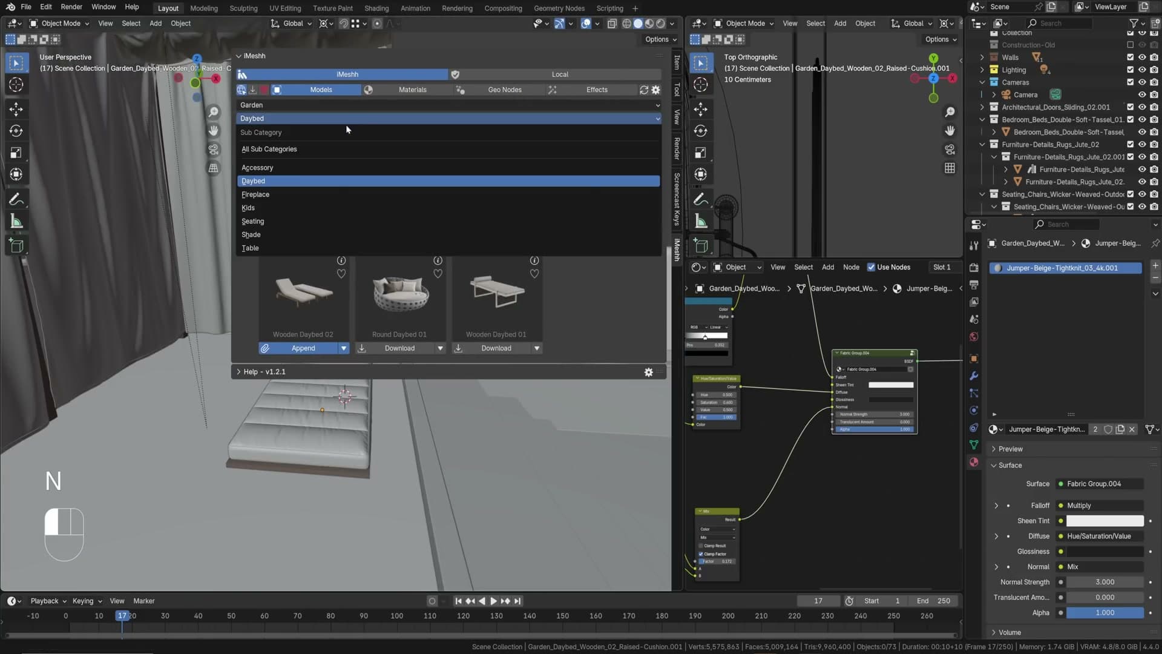Screen dimensions: 1162x654
Task: Open the Render menu in top bar
Action: (71, 7)
